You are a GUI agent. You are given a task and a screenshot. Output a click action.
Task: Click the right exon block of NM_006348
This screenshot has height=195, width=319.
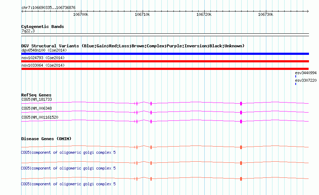pyautogui.click(x=241, y=113)
